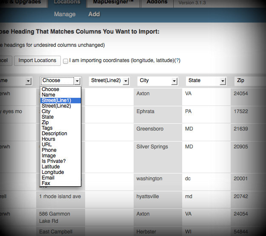Collapse the open Choose dropdown arrow
The image size is (266, 236).
tap(77, 81)
